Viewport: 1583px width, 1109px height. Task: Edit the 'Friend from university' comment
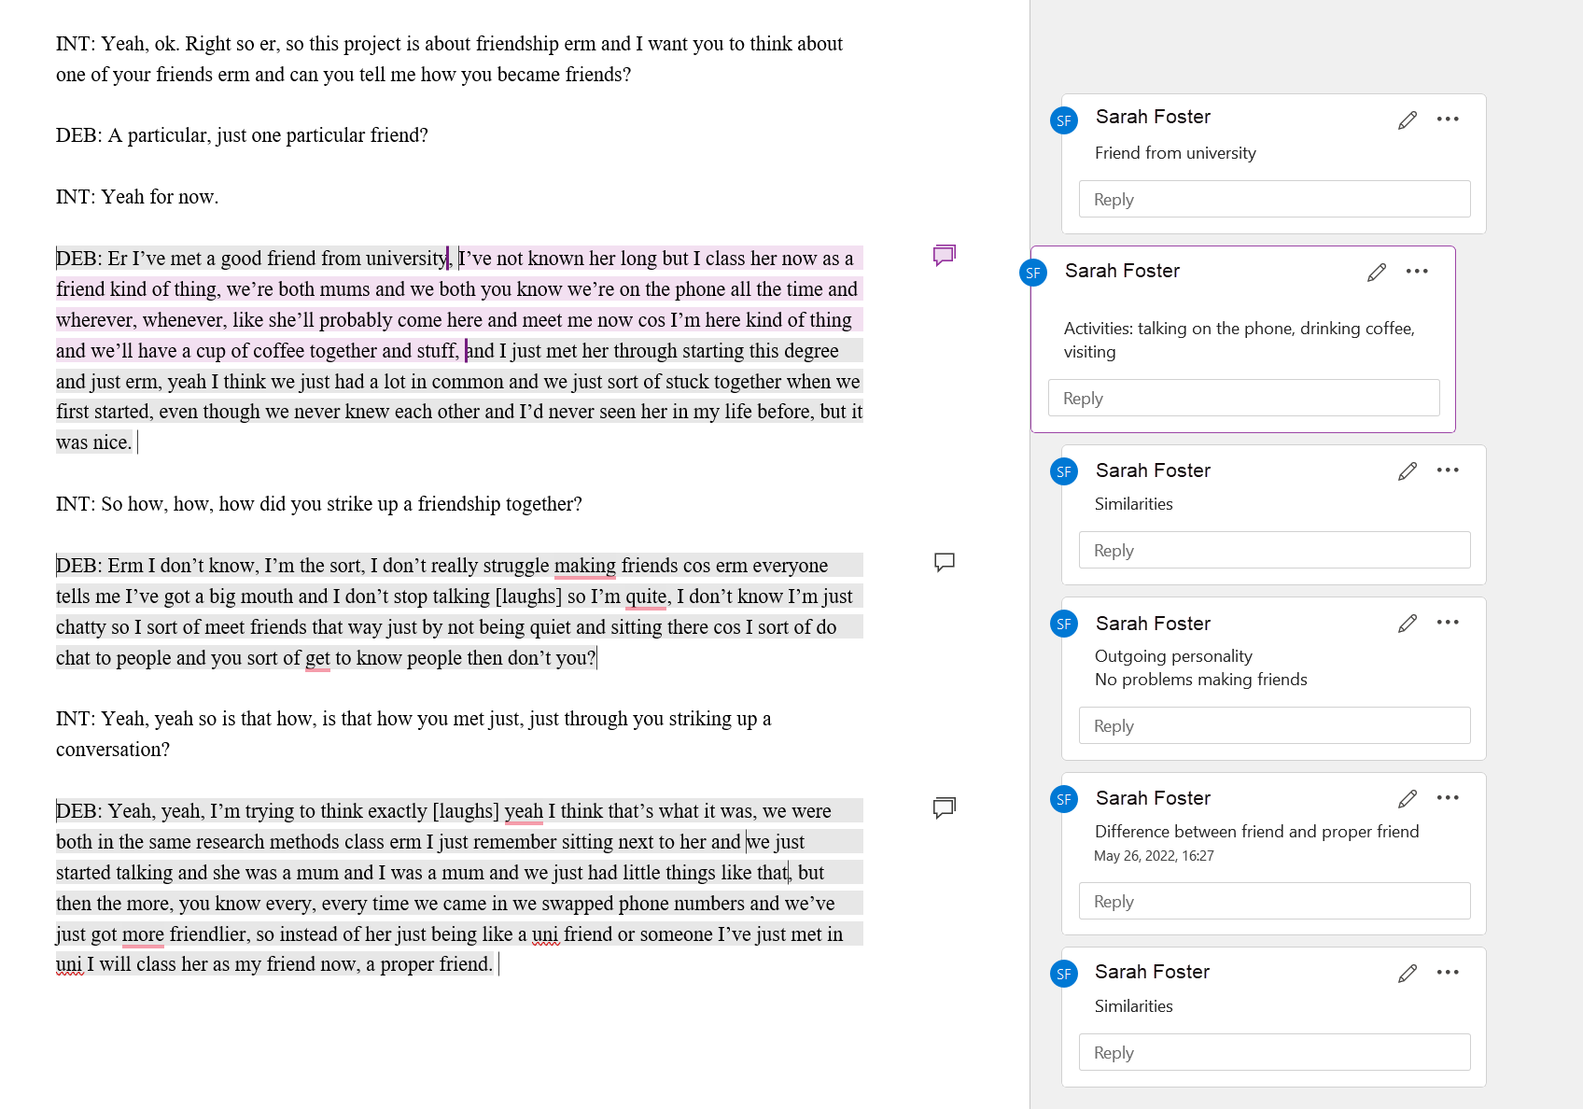(1408, 119)
